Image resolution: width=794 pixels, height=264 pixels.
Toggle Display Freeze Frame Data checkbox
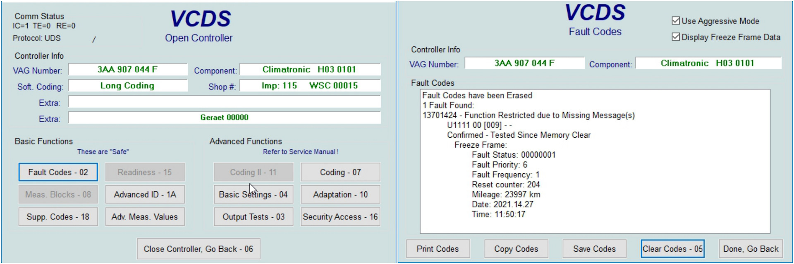[676, 37]
